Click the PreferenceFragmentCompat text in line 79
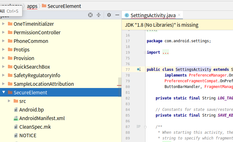 [191, 81]
